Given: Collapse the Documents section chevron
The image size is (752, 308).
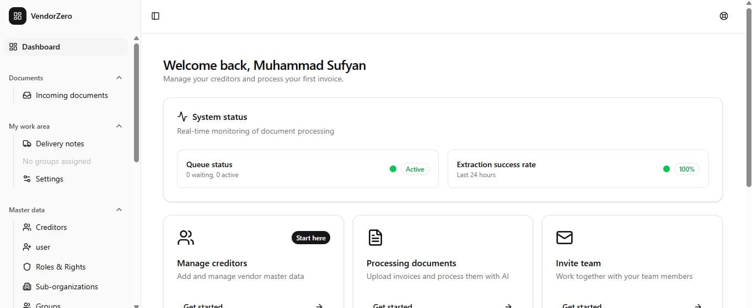Looking at the screenshot, I should click(119, 78).
